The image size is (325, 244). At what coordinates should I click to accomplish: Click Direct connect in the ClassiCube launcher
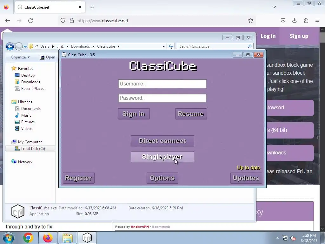[162, 141]
